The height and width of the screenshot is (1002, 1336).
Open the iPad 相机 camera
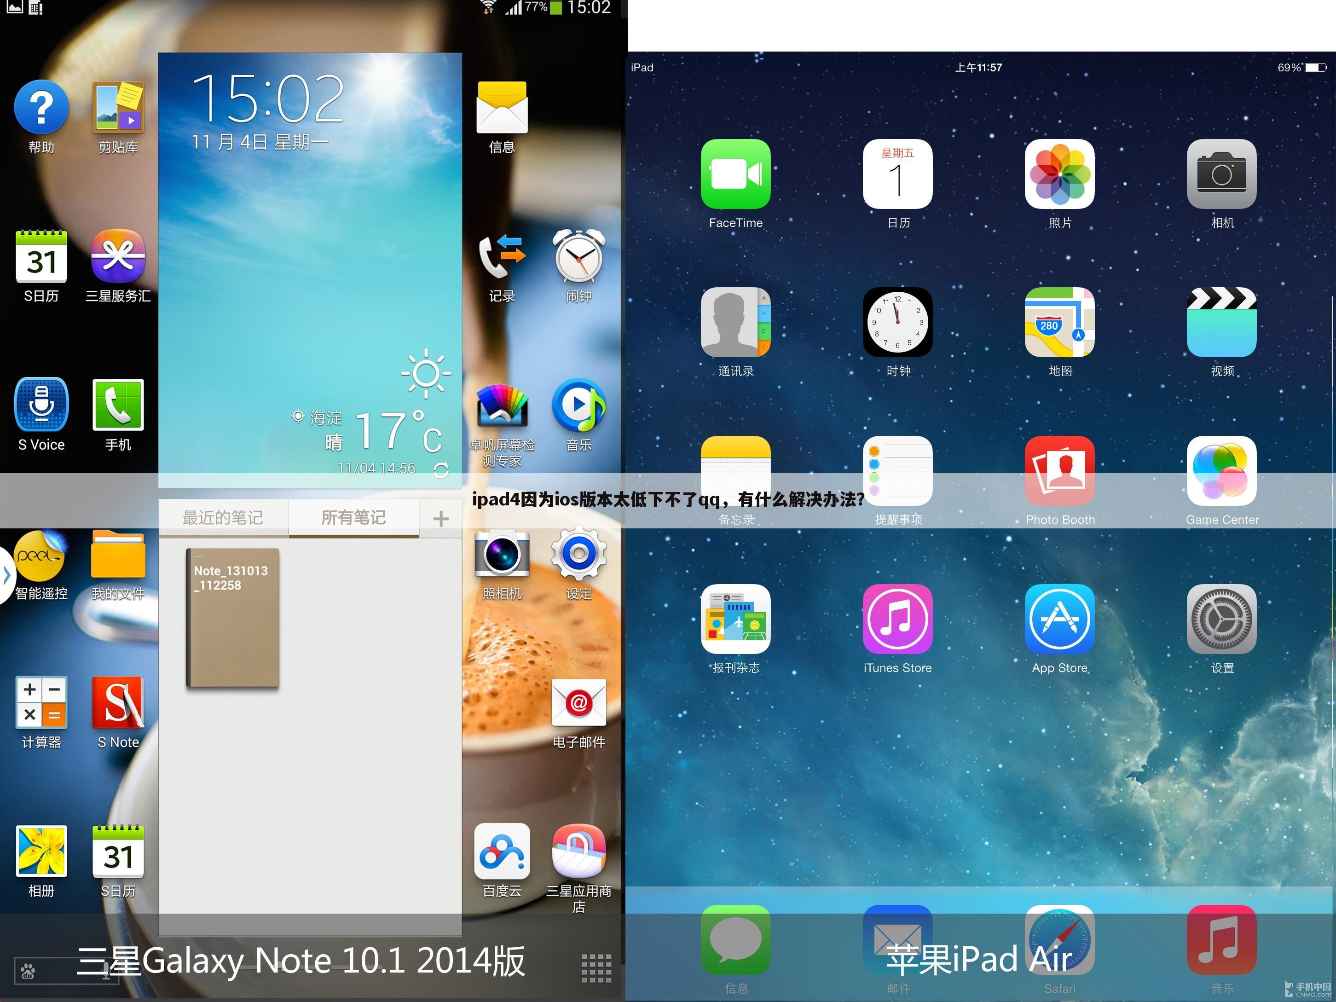click(1221, 174)
